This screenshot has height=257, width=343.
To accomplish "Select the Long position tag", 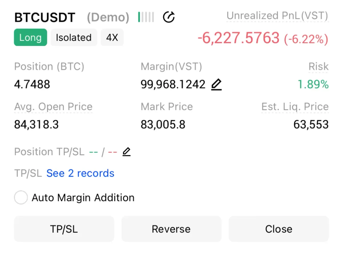I will [x=30, y=37].
